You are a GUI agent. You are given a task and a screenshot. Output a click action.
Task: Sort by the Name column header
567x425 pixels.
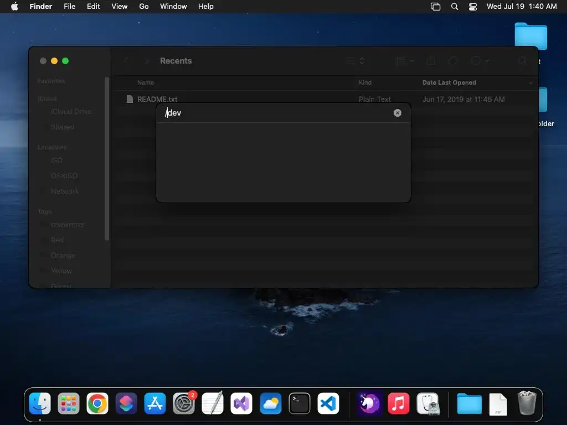tap(146, 83)
